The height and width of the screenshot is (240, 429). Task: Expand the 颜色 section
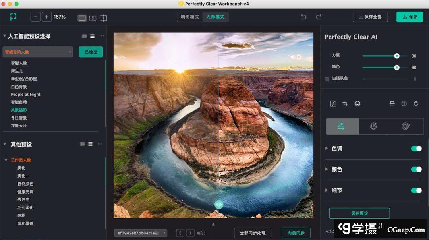coord(327,169)
